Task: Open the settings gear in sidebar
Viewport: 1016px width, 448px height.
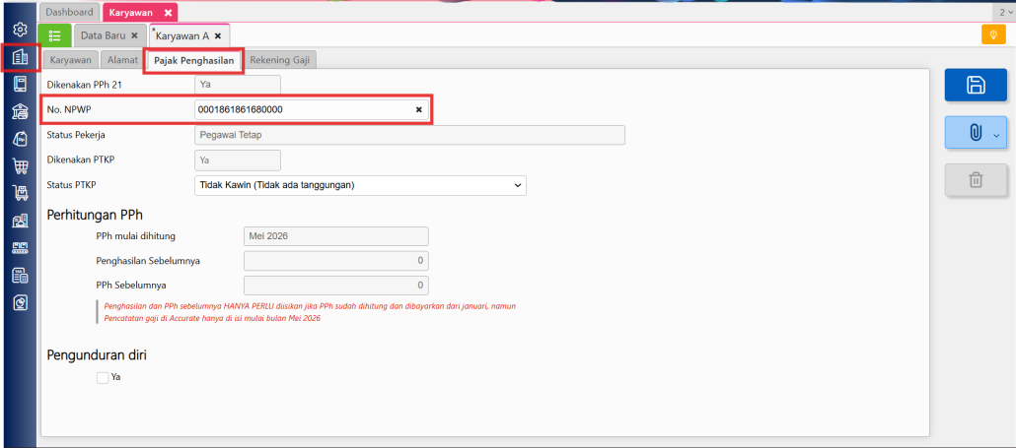Action: [20, 30]
